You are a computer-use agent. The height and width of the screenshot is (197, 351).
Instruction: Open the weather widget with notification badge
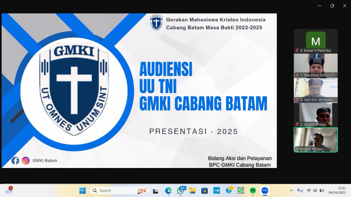click(9, 190)
